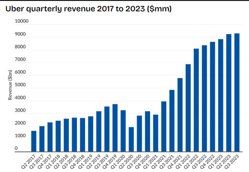This screenshot has height=172, width=249.
Task: Select the Q1 2022 revenue bar
Action: (x=188, y=108)
